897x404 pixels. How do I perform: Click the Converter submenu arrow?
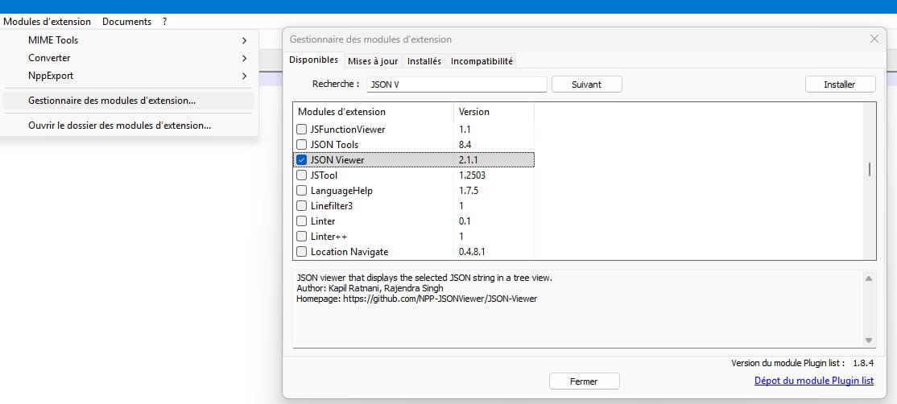click(x=244, y=58)
